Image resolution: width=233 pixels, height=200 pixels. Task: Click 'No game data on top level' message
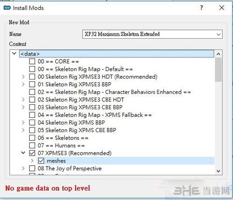click(48, 188)
